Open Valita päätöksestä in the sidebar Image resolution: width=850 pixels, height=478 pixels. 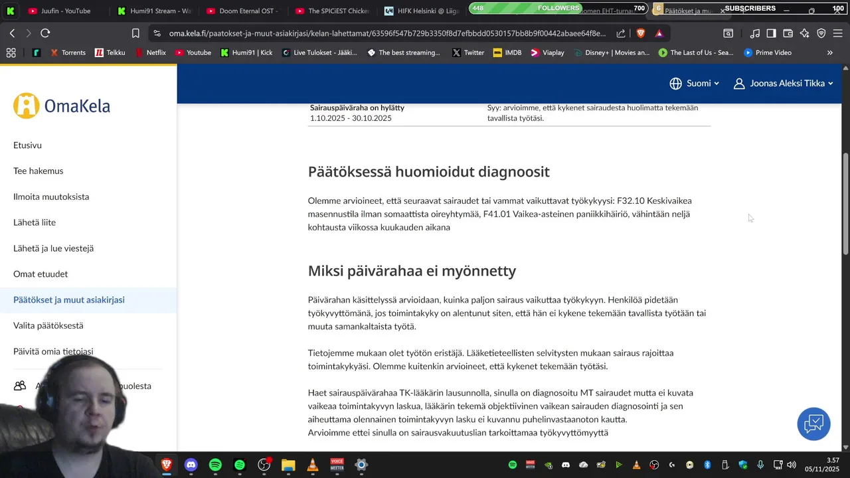click(x=48, y=326)
